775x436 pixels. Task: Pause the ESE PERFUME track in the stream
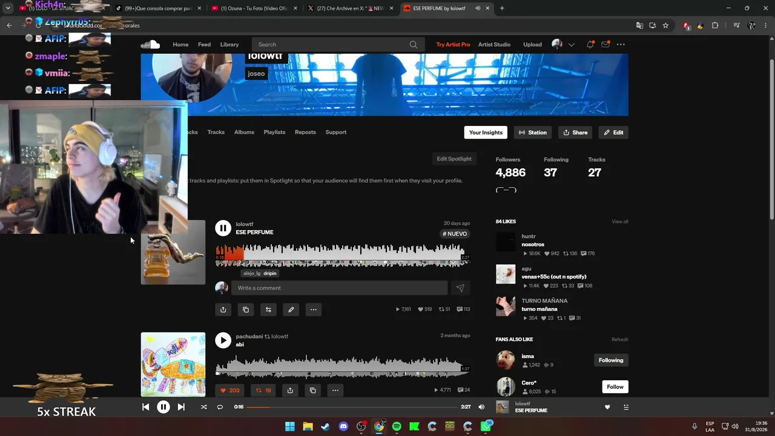[x=223, y=228]
